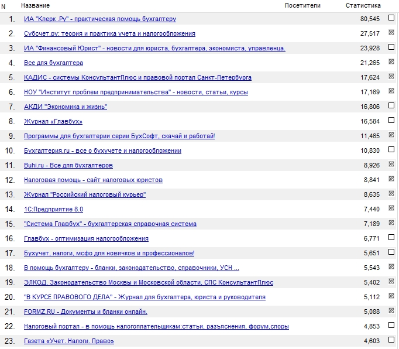
Task: Click the Название column header
Action: 35,6
